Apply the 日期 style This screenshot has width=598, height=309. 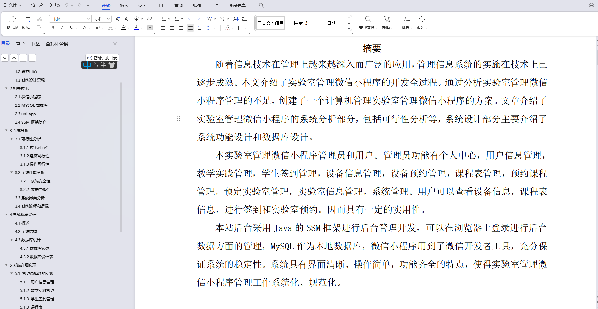point(331,23)
